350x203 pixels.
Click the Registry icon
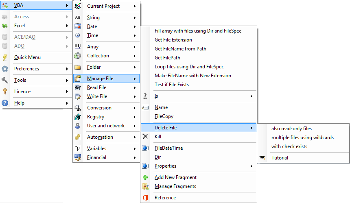pos(77,117)
